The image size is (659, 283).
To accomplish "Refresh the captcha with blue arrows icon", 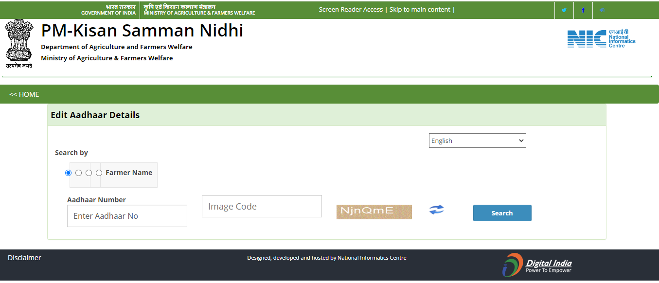I will click(437, 210).
